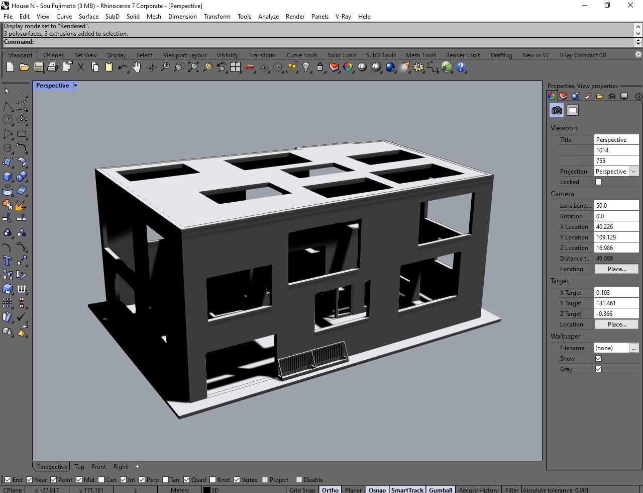This screenshot has width=643, height=493.
Task: Open the Perspective viewport title dropdown arrow
Action: coord(75,86)
